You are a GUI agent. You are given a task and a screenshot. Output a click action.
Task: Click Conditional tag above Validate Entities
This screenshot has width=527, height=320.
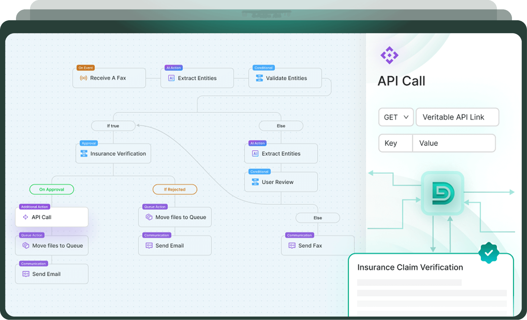pos(263,68)
